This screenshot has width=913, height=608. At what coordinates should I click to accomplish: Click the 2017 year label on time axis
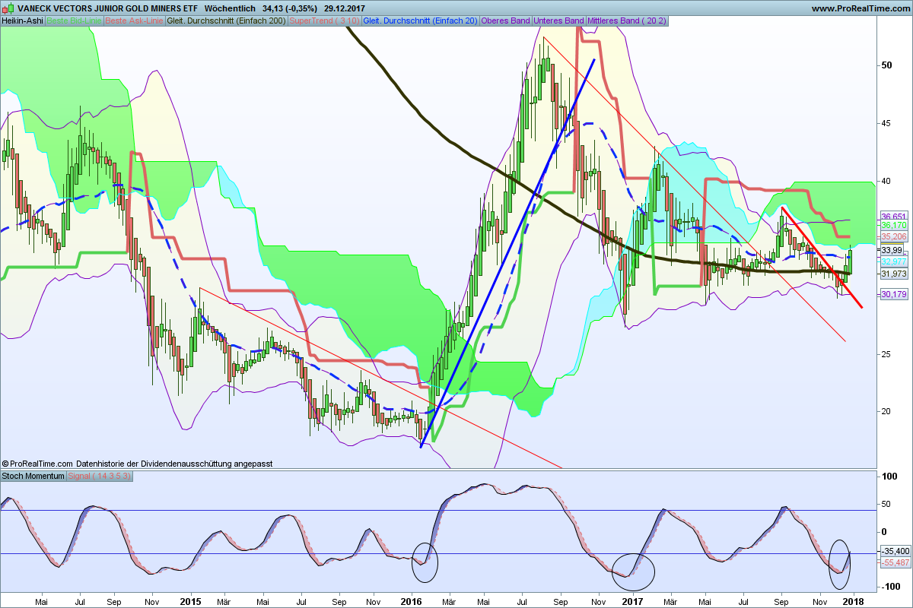[x=632, y=601]
